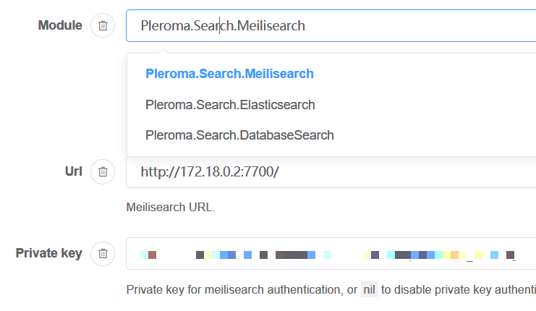Click the typed Pleroma.Search.Meilisearch text in Module
Viewport: 536px width, 311px height.
[223, 26]
